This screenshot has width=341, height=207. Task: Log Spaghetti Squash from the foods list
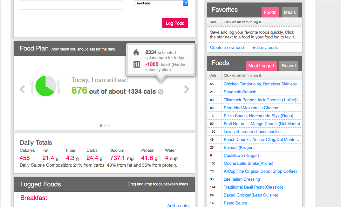pyautogui.click(x=240, y=92)
